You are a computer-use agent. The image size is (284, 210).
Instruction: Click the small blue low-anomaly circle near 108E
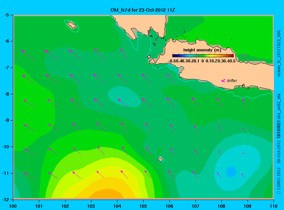click(x=231, y=172)
